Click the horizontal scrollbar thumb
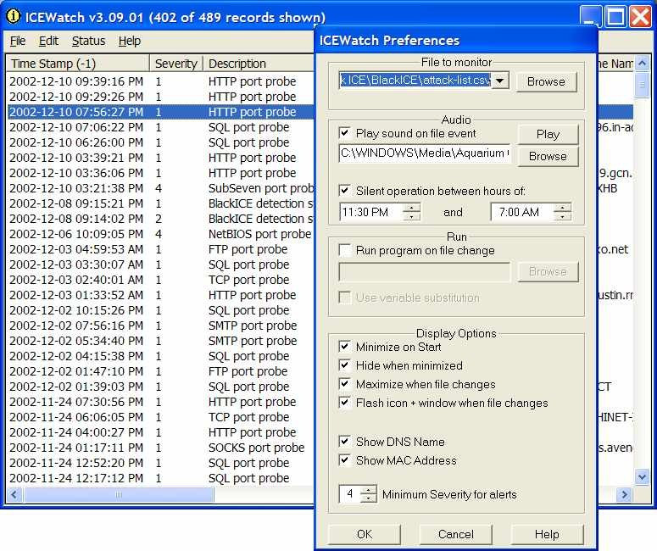657x551 pixels. point(119,494)
